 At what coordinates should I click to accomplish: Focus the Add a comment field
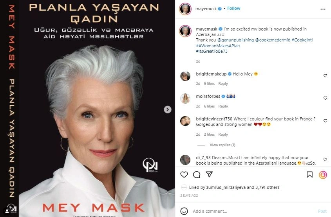coord(251,211)
